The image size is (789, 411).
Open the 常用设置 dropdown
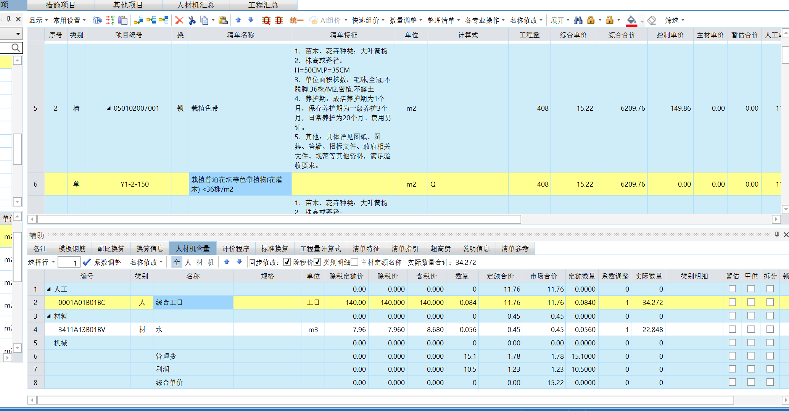69,20
